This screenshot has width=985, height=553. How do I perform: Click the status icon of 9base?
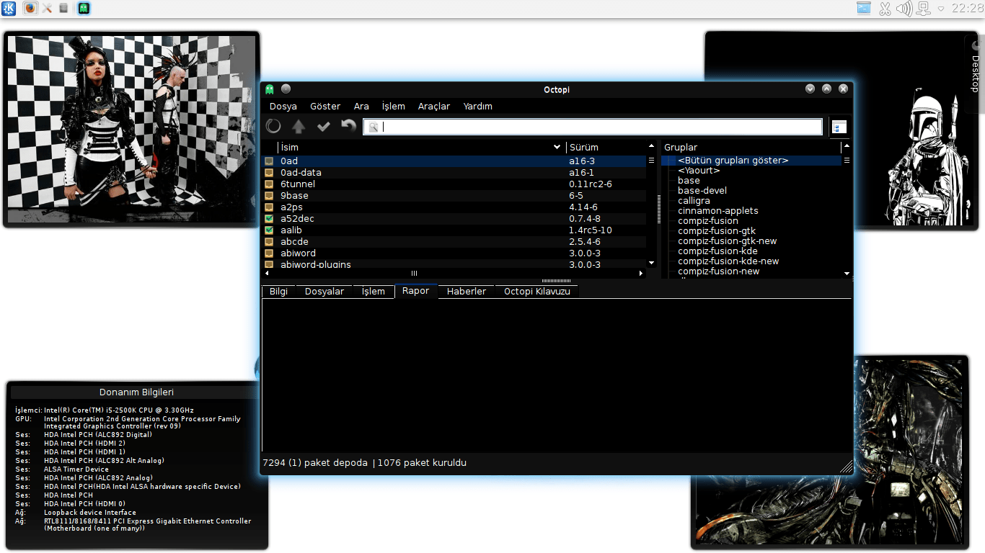[x=269, y=196]
